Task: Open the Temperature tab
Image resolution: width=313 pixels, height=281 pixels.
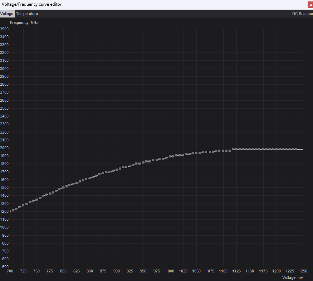Action: (x=27, y=14)
